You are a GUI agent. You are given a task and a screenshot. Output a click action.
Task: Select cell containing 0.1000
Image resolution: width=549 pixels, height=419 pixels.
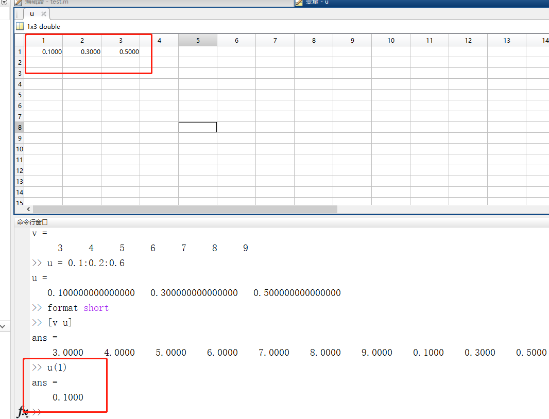point(43,52)
